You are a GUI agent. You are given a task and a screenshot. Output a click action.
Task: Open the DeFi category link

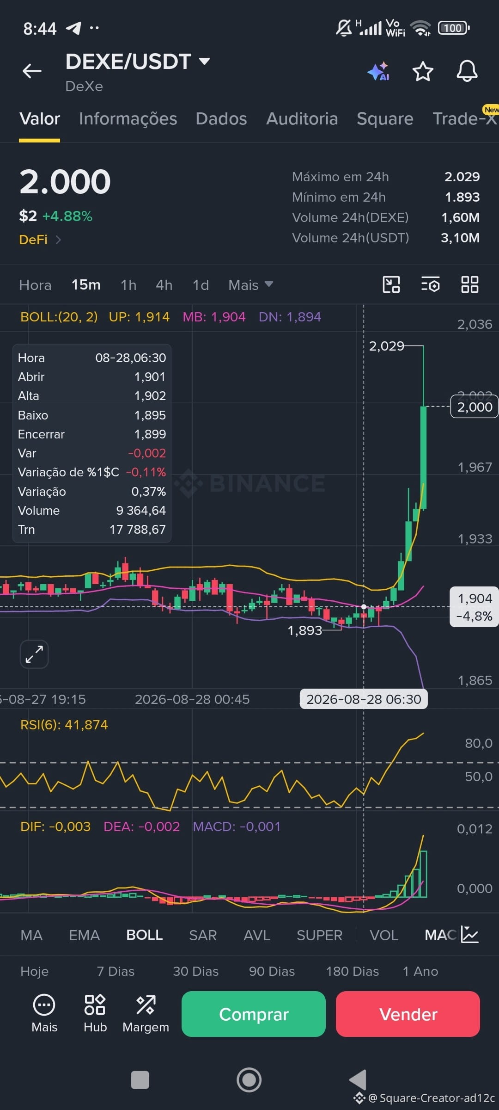click(40, 240)
